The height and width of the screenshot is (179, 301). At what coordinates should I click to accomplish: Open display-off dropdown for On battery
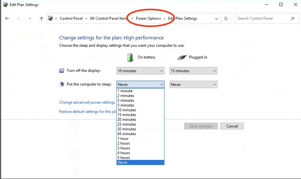tap(140, 71)
